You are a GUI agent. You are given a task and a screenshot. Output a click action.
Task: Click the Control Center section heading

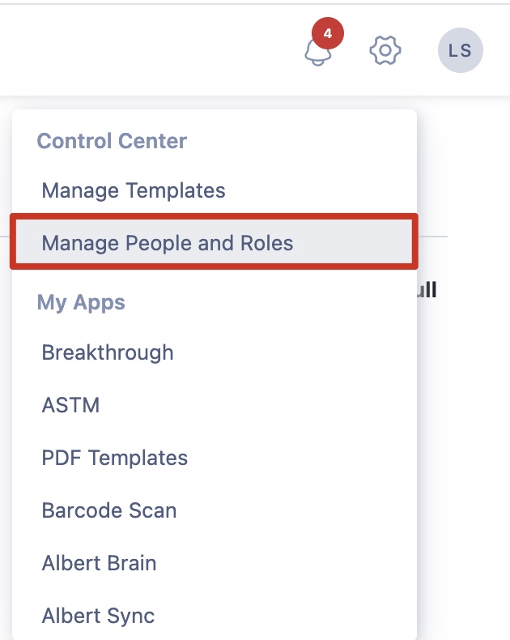point(112,141)
